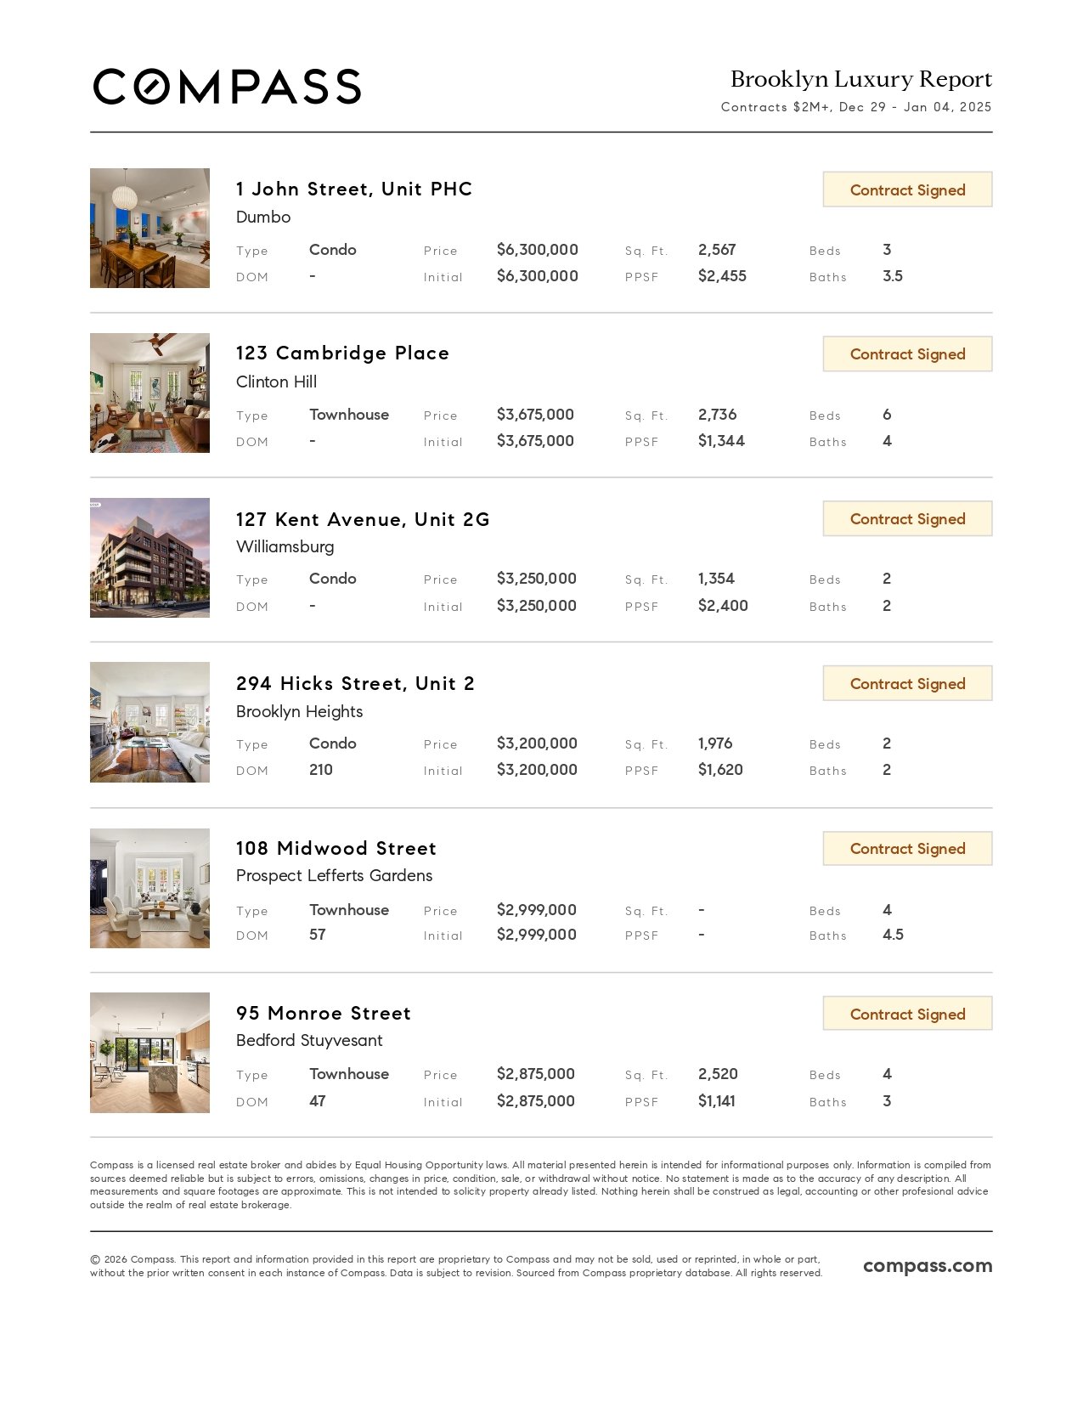The image size is (1083, 1402).
Task: Click the Compass logo in header
Action: pyautogui.click(x=227, y=87)
